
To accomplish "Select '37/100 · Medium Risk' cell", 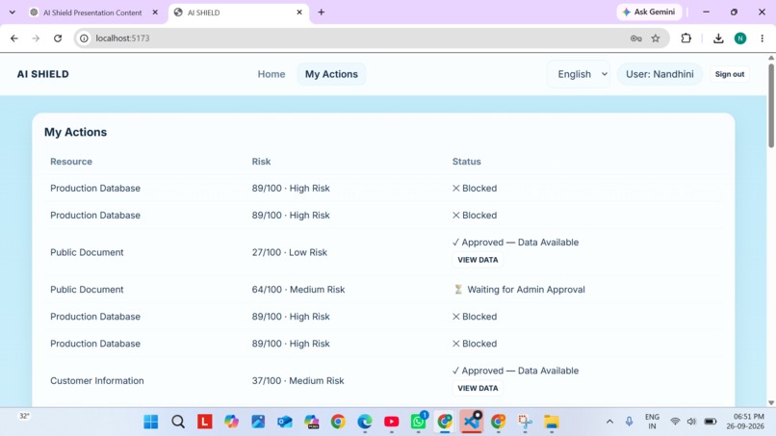I will point(297,380).
